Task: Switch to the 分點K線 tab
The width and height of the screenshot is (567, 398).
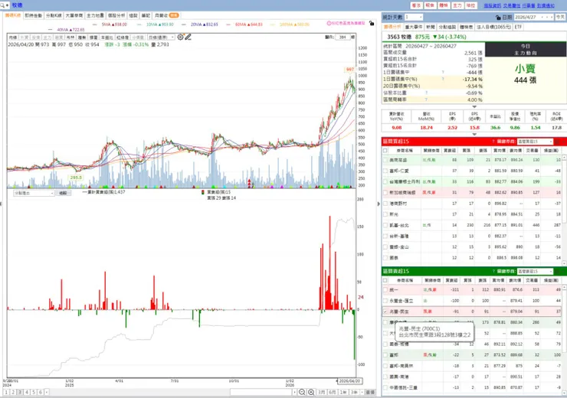Action: (x=54, y=15)
